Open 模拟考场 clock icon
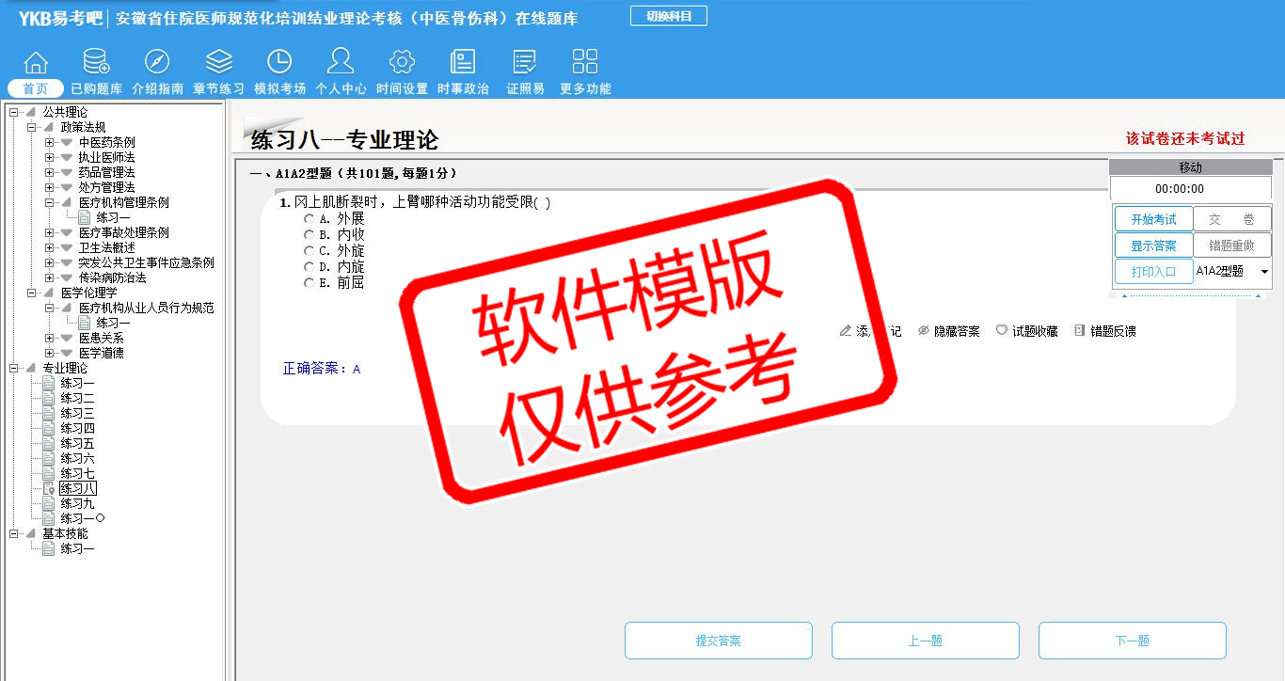The width and height of the screenshot is (1285, 681). point(279,63)
